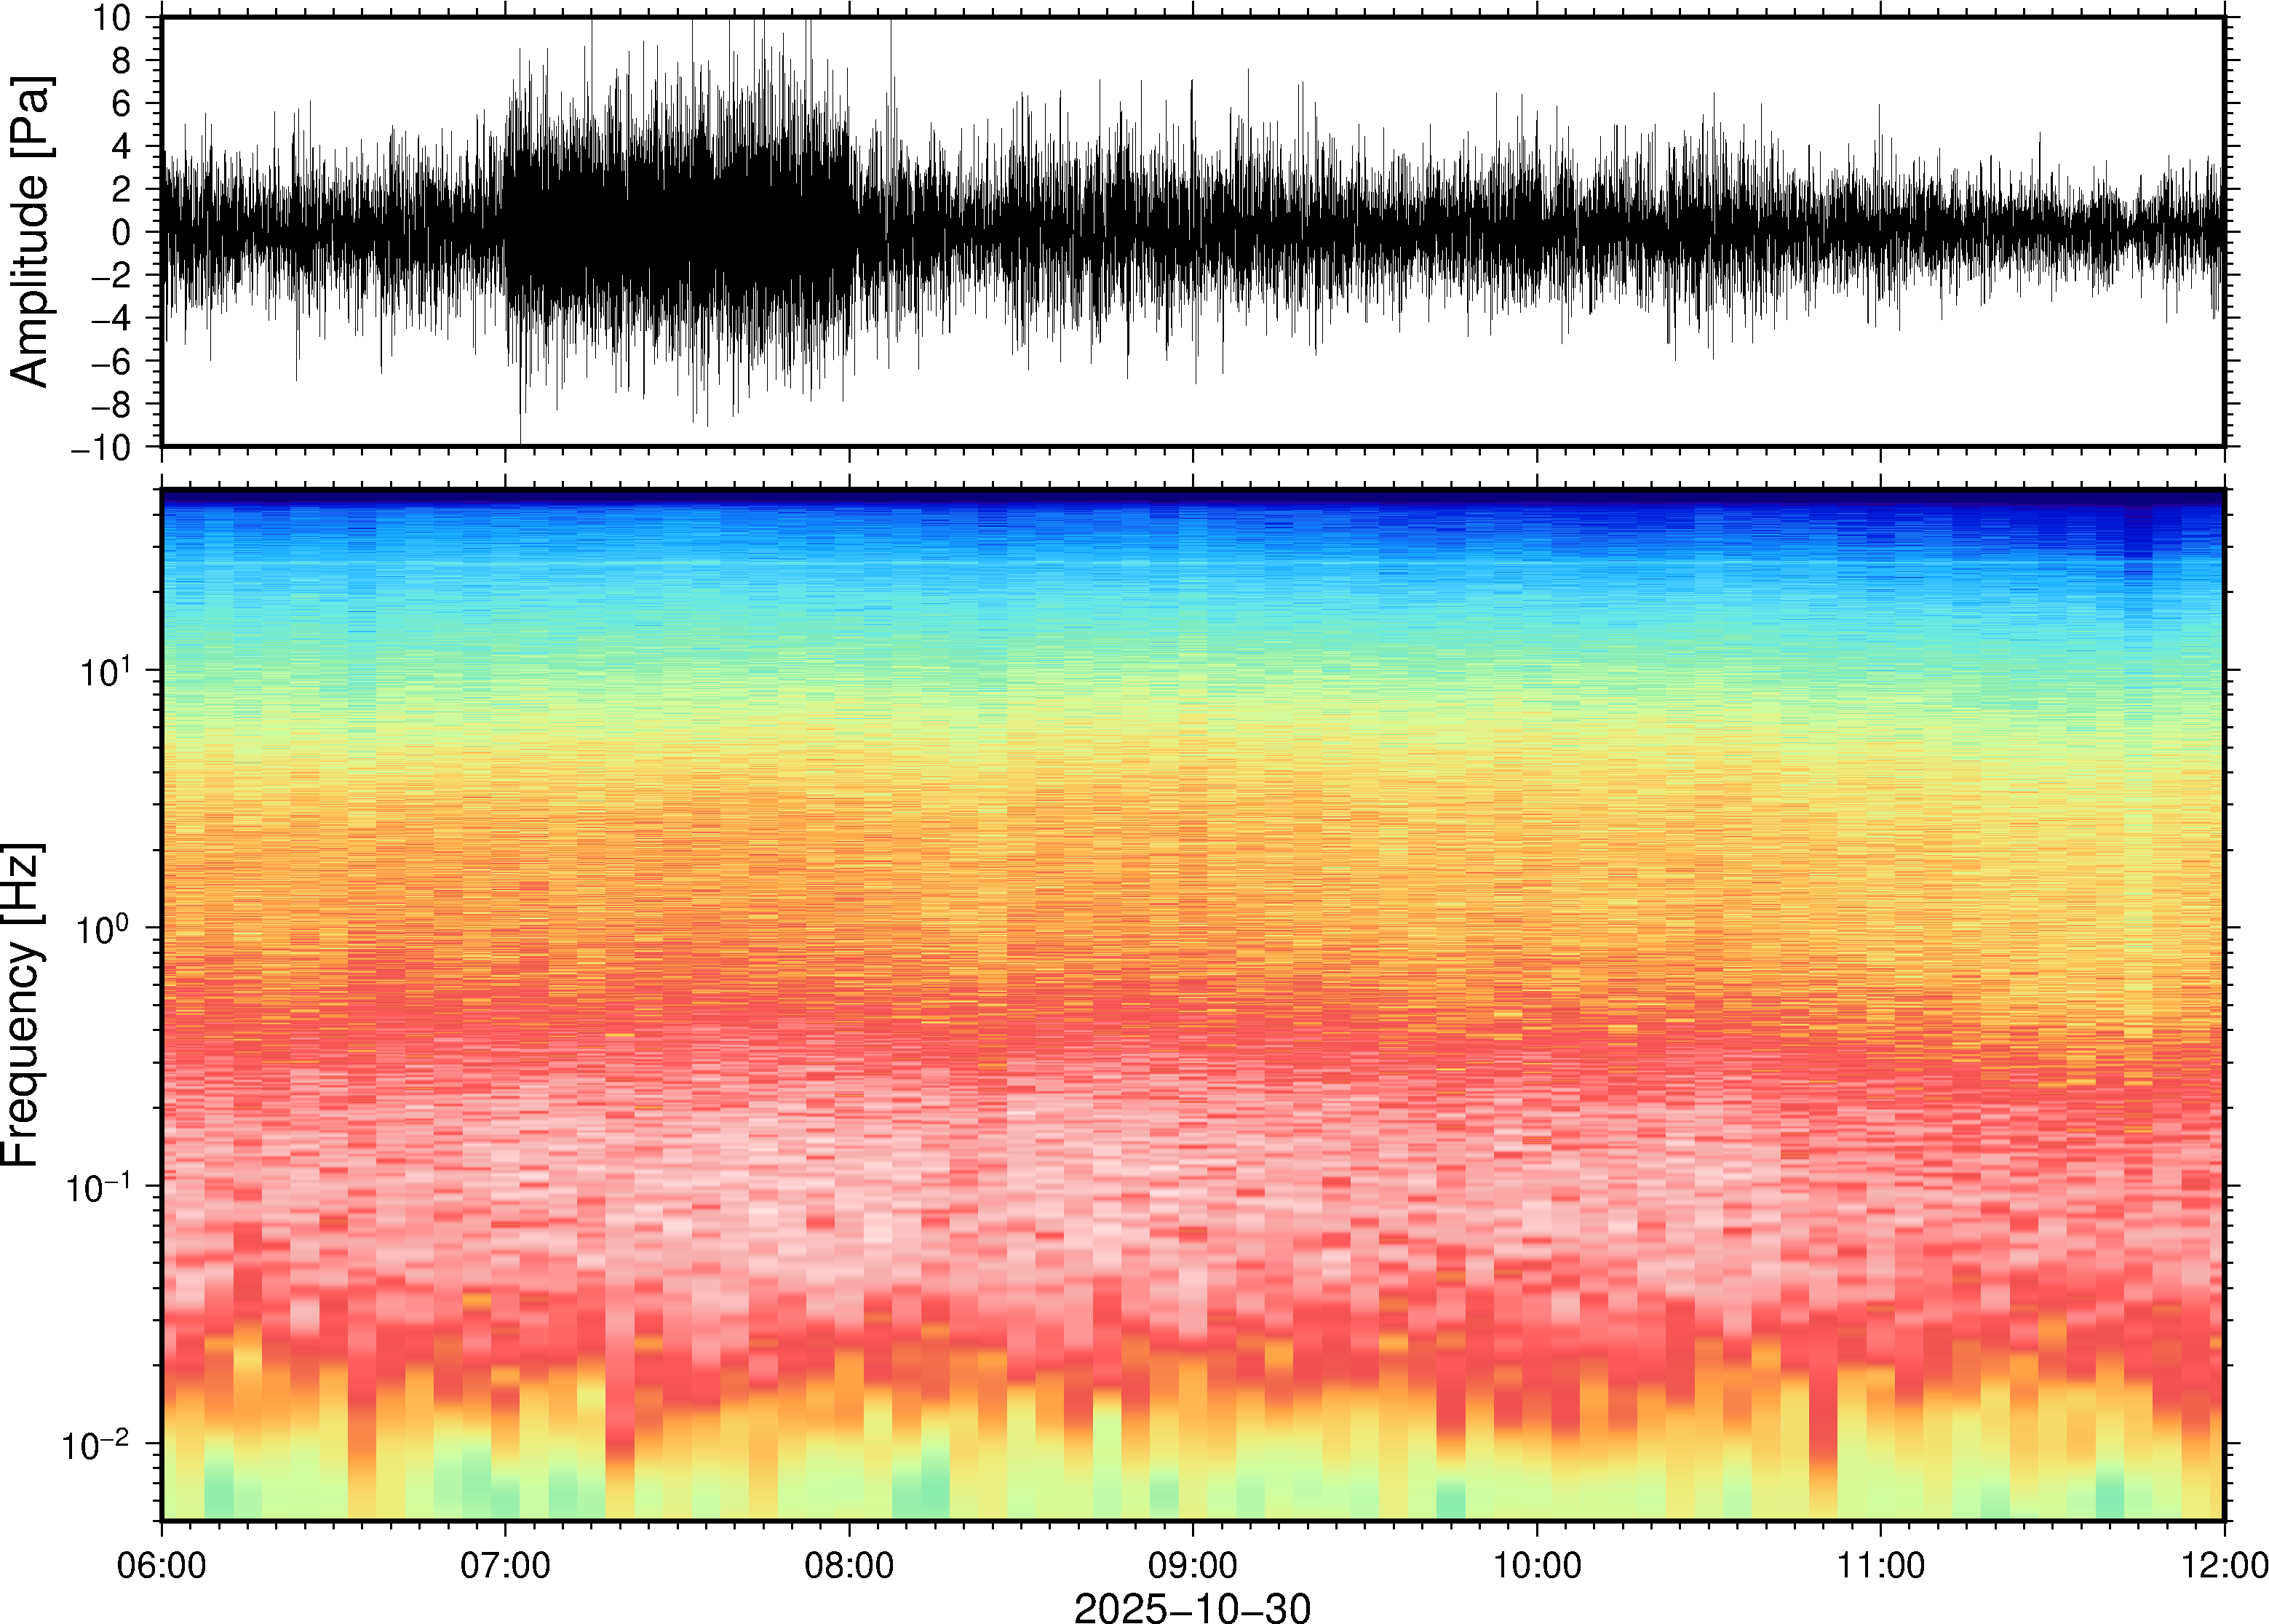Click the 09:00 time axis label
This screenshot has height=1624, width=2269.
(x=1193, y=1564)
